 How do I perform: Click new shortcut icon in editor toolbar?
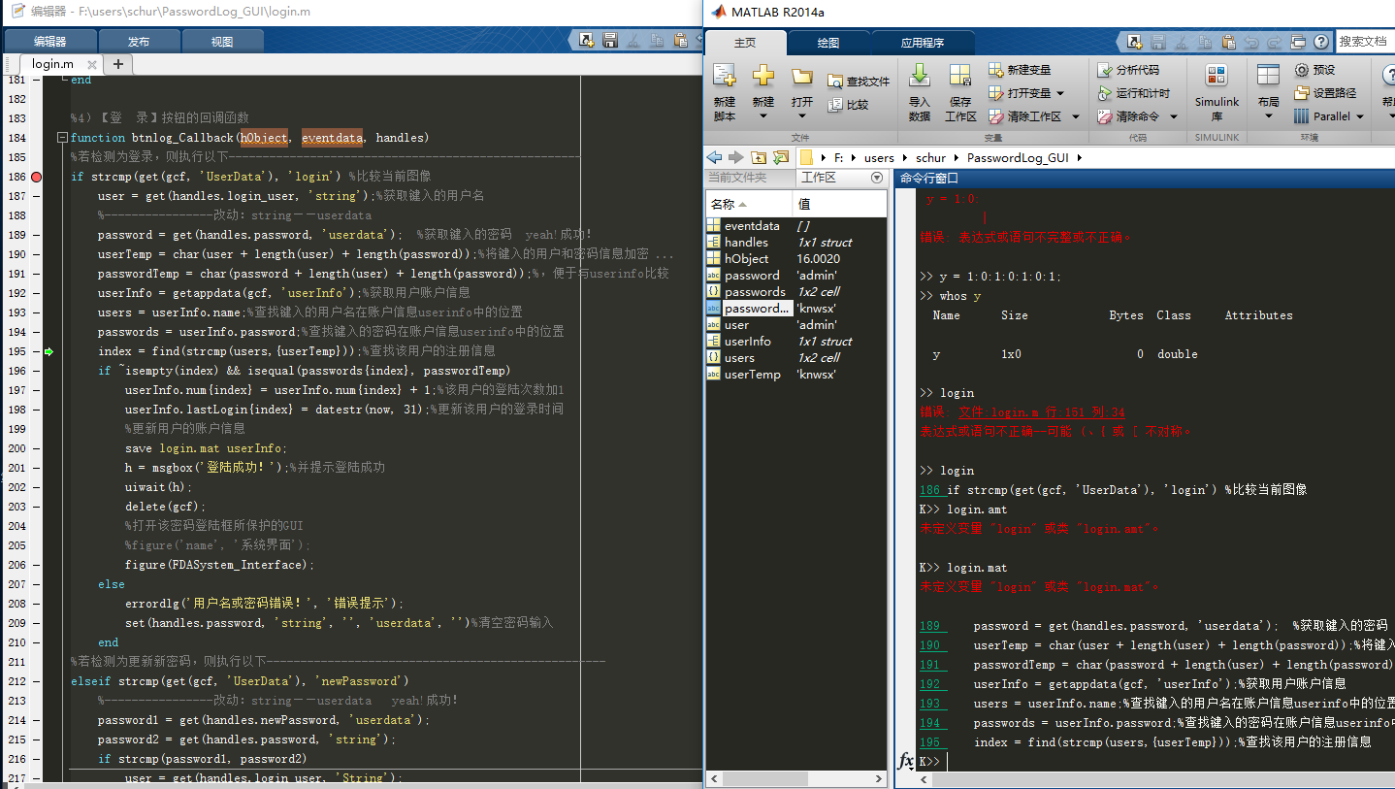pyautogui.click(x=587, y=40)
